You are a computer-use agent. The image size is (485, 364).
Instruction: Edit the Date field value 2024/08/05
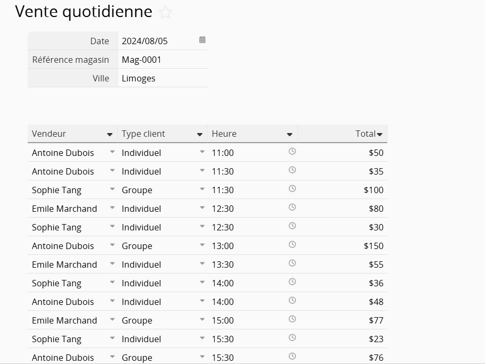[x=155, y=41]
